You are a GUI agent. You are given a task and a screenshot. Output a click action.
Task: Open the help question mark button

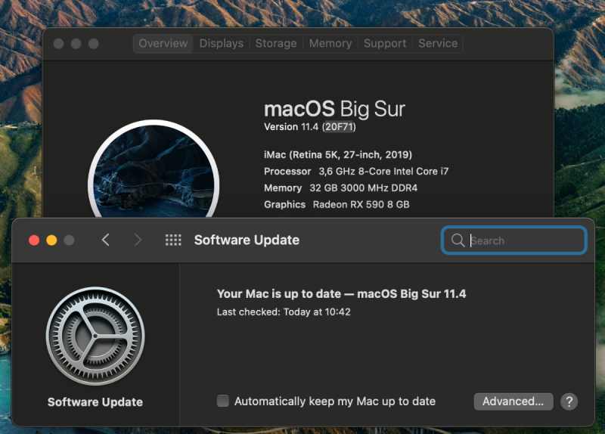(569, 401)
